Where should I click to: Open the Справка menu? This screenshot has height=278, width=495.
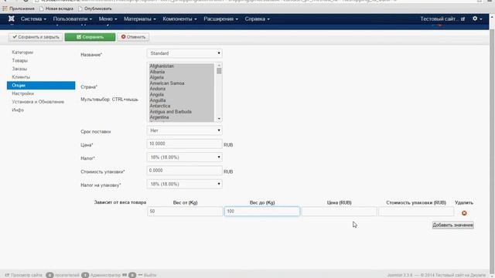click(x=258, y=19)
